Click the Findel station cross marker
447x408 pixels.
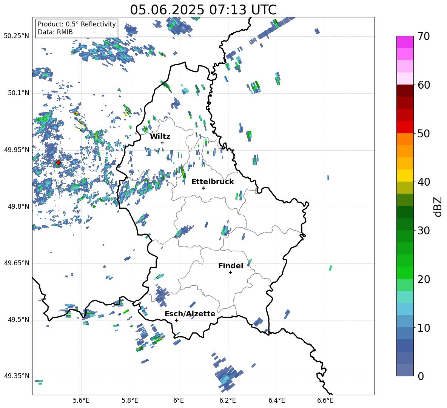point(230,273)
